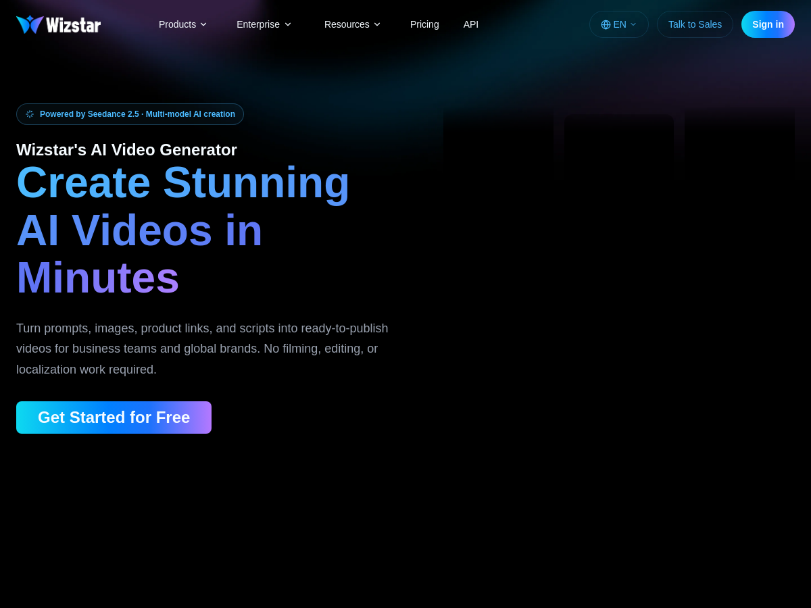Click Get Started for Free
The image size is (811, 608).
(114, 417)
